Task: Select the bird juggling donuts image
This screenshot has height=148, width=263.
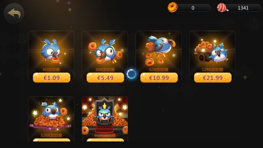Action: 105,51
